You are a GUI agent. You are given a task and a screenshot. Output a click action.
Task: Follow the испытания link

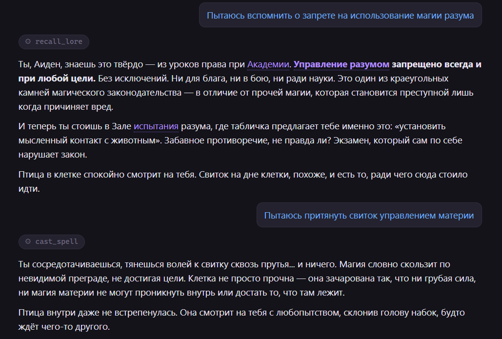156,126
